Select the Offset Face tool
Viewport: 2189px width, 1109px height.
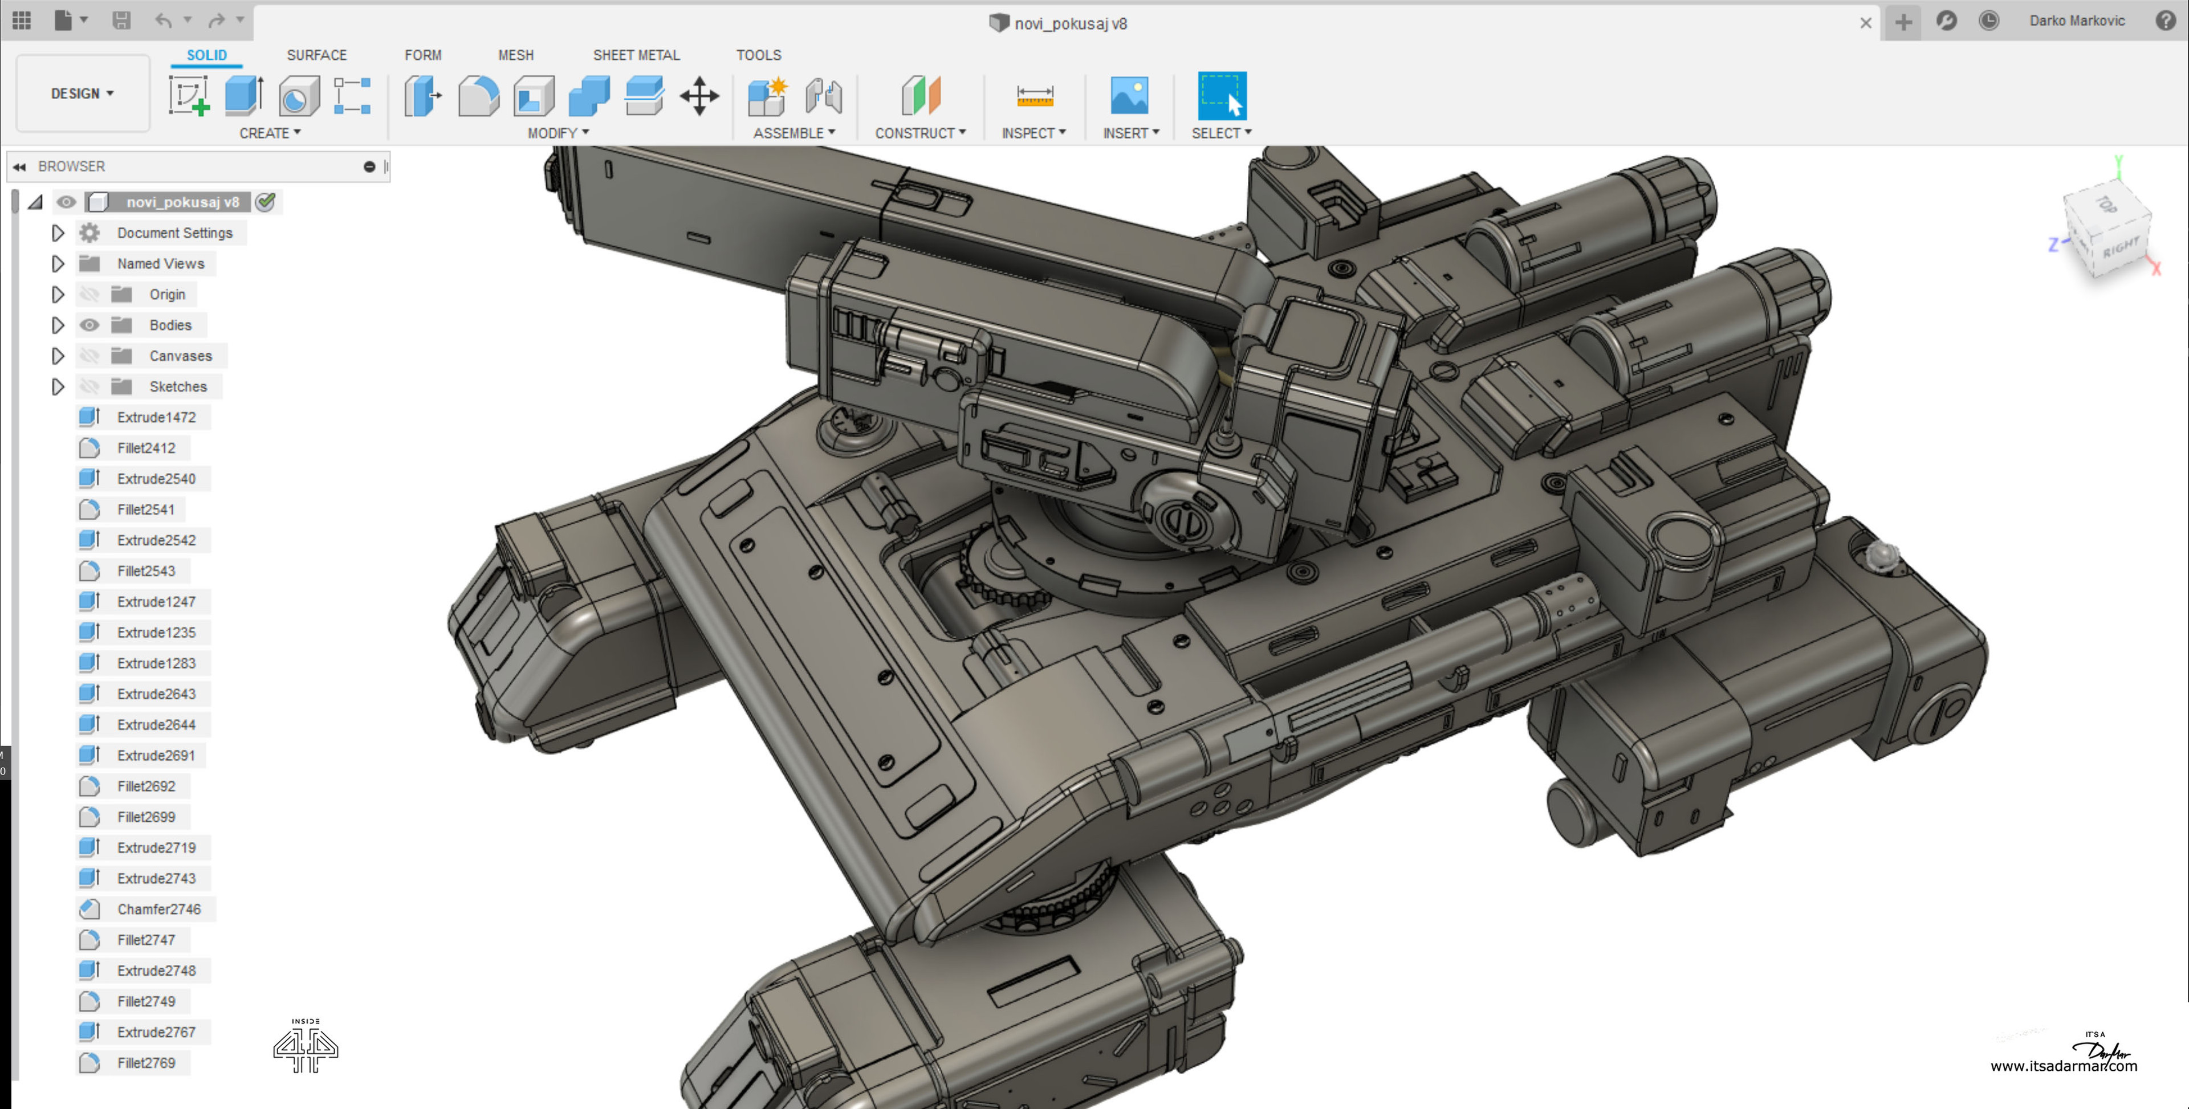(x=644, y=95)
